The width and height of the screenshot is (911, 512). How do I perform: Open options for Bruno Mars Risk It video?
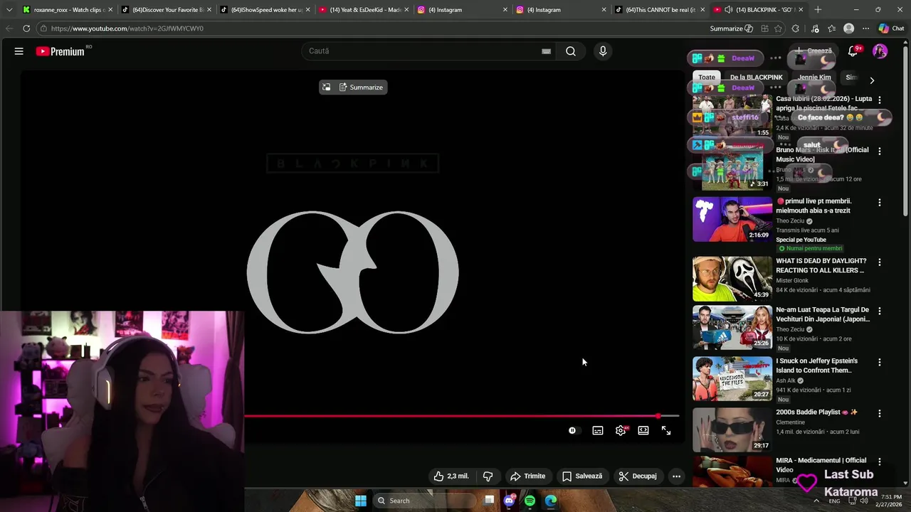[879, 151]
